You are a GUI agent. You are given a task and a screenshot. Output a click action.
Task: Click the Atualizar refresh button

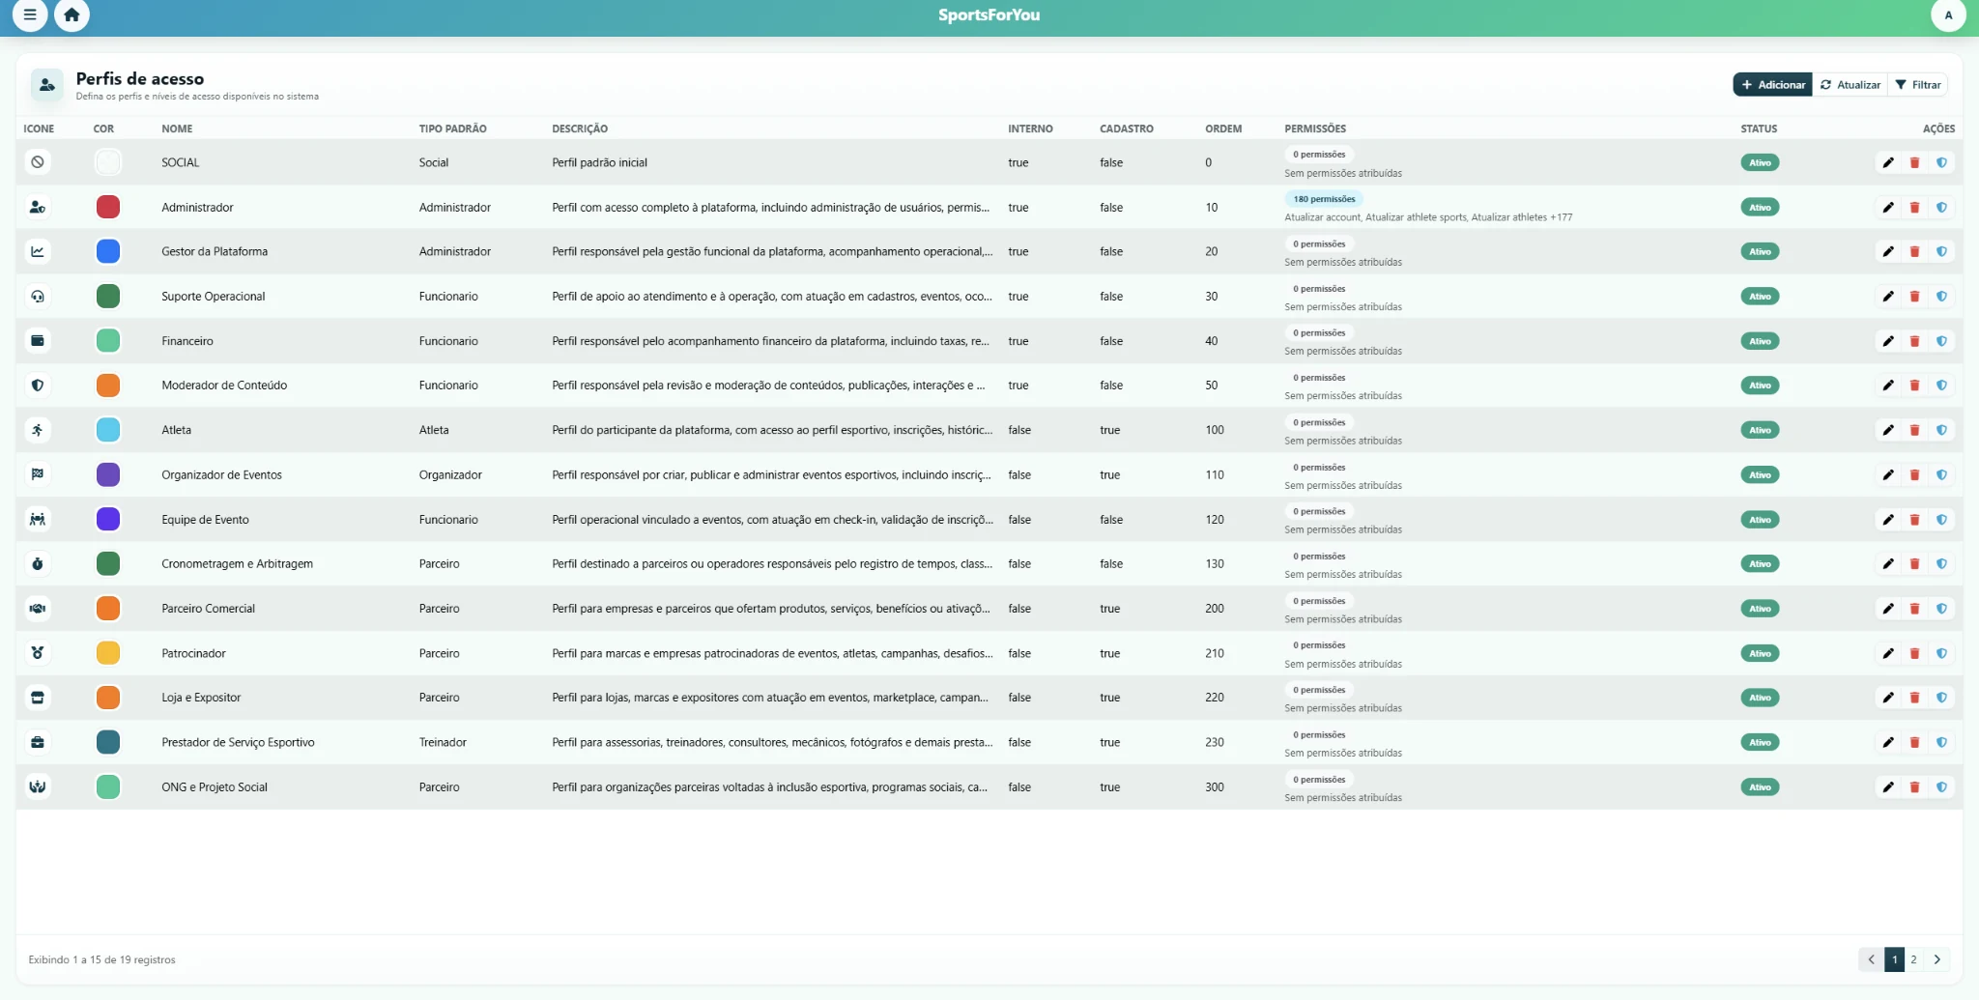click(x=1850, y=85)
